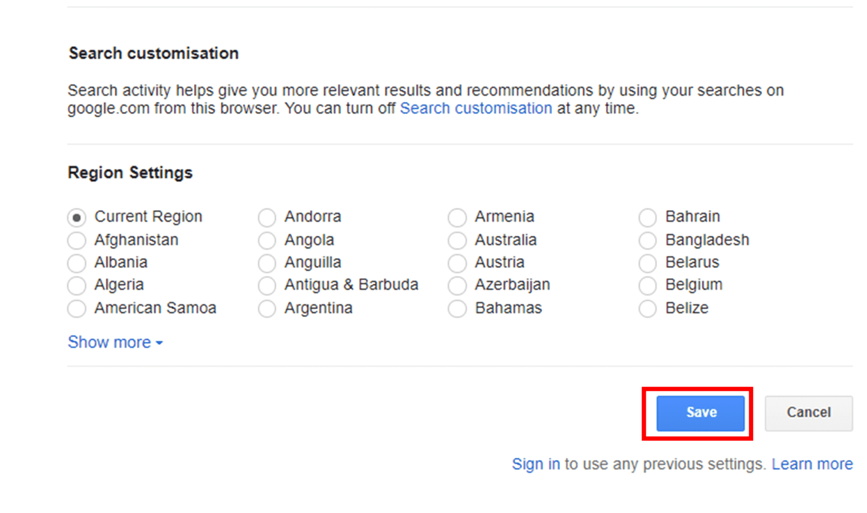Viewport: 867px width, 513px height.
Task: Choose Austria as your region
Action: pos(457,263)
